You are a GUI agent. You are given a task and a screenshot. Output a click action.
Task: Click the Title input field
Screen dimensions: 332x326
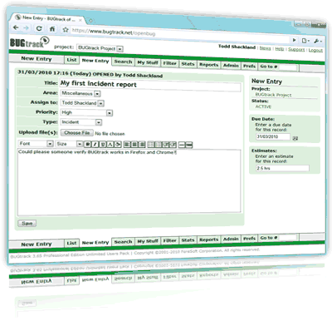150,85
